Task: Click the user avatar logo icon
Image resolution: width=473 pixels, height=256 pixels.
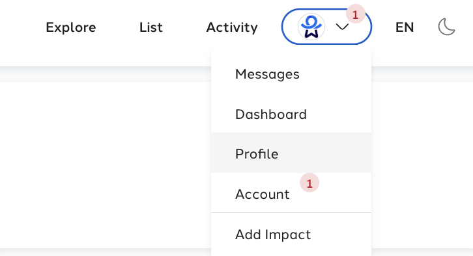Action: click(311, 27)
